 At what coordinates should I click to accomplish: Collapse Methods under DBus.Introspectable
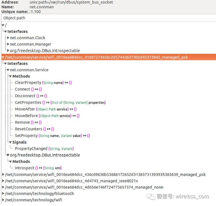pos(11,162)
